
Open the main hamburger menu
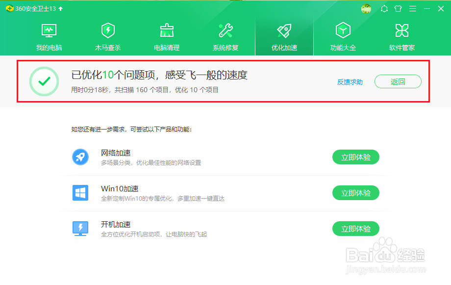pyautogui.click(x=413, y=9)
